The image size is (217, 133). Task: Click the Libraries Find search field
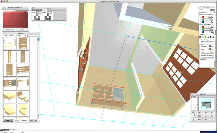33,35
